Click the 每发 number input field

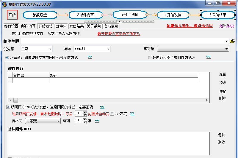coord(79,114)
